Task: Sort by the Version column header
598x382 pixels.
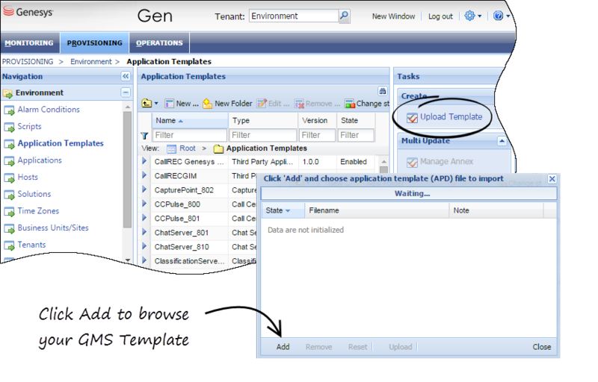Action: (317, 121)
